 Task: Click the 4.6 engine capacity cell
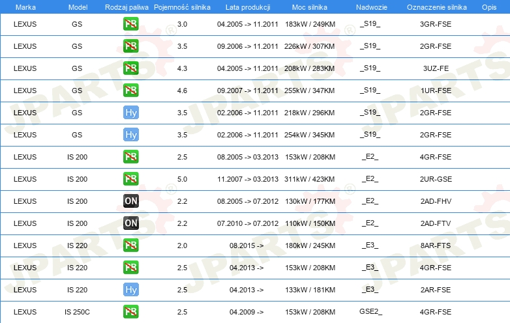coord(182,91)
